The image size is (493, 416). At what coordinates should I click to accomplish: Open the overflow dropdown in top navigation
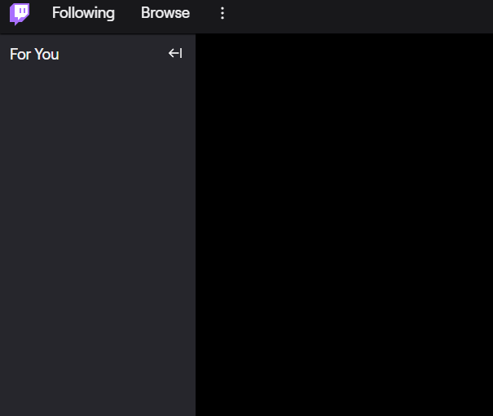222,13
